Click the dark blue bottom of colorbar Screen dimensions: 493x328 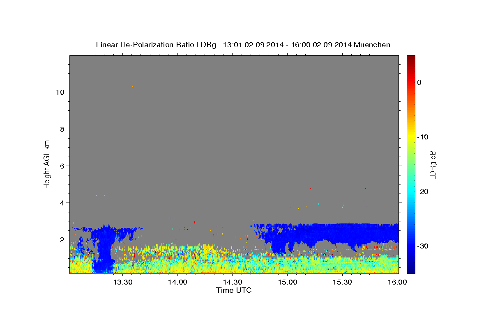pos(411,270)
